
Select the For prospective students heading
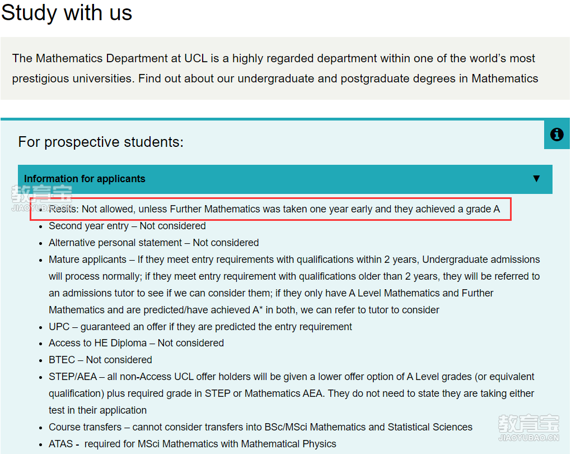point(101,142)
